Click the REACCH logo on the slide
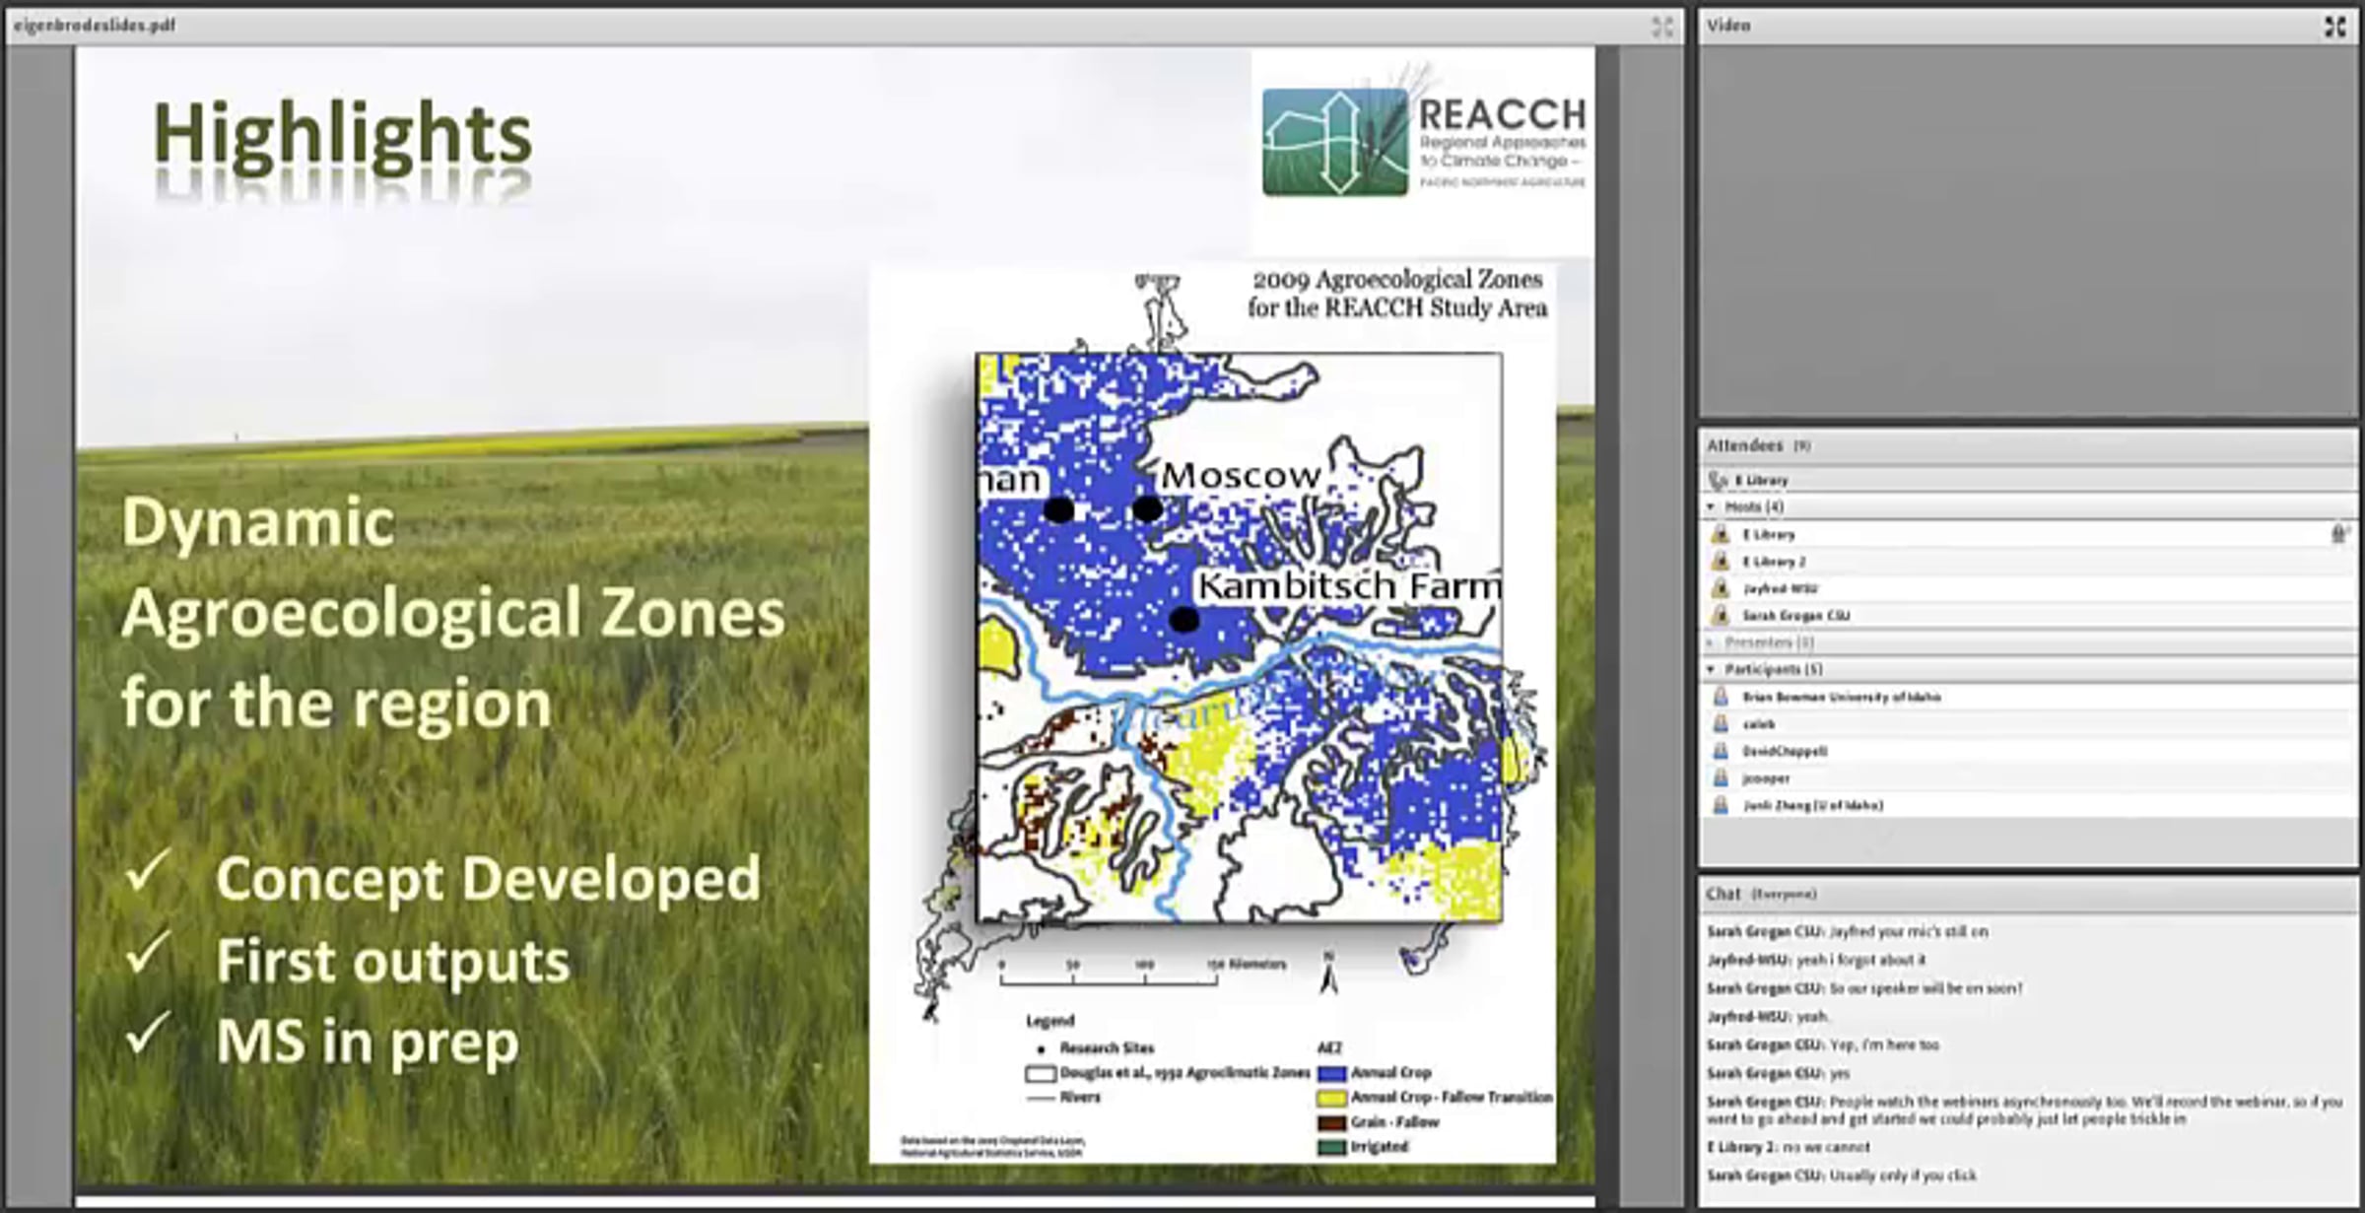Image resolution: width=2365 pixels, height=1213 pixels. (1423, 142)
